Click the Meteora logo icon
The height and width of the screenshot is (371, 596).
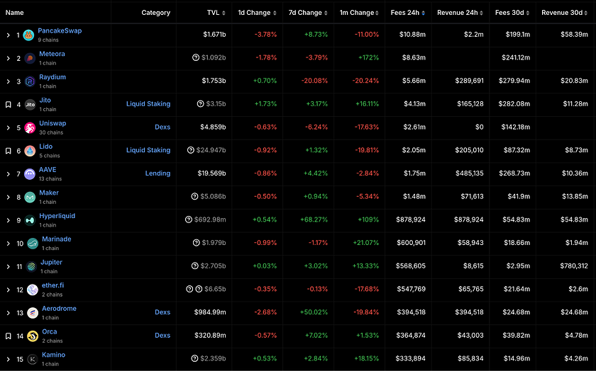click(30, 58)
